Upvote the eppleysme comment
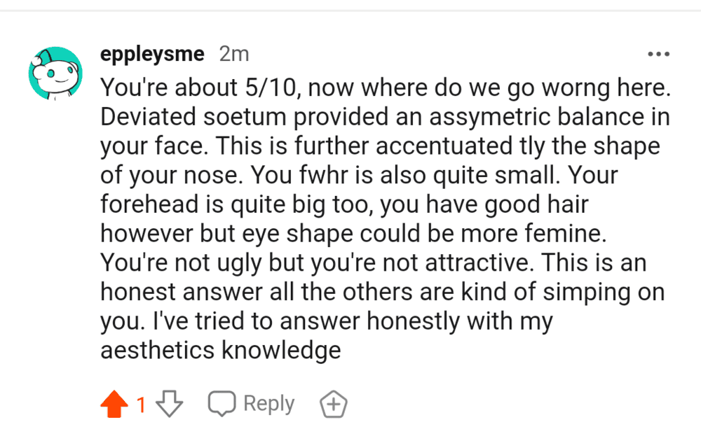 tap(115, 405)
